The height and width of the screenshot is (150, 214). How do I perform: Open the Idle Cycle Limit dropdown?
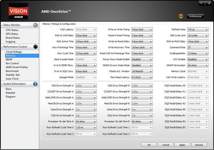(x=198, y=35)
